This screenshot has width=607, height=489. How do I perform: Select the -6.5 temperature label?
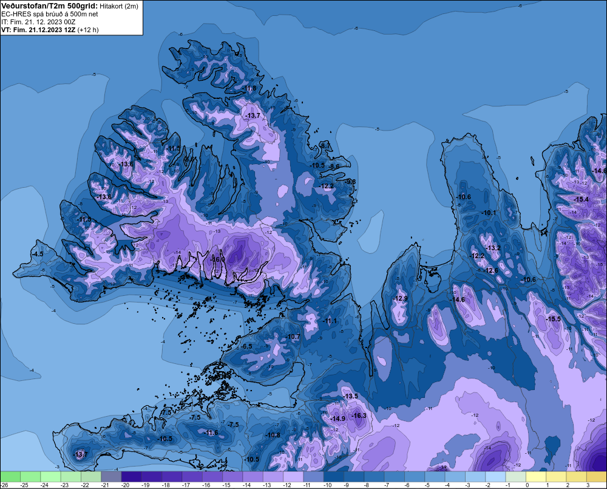246,346
